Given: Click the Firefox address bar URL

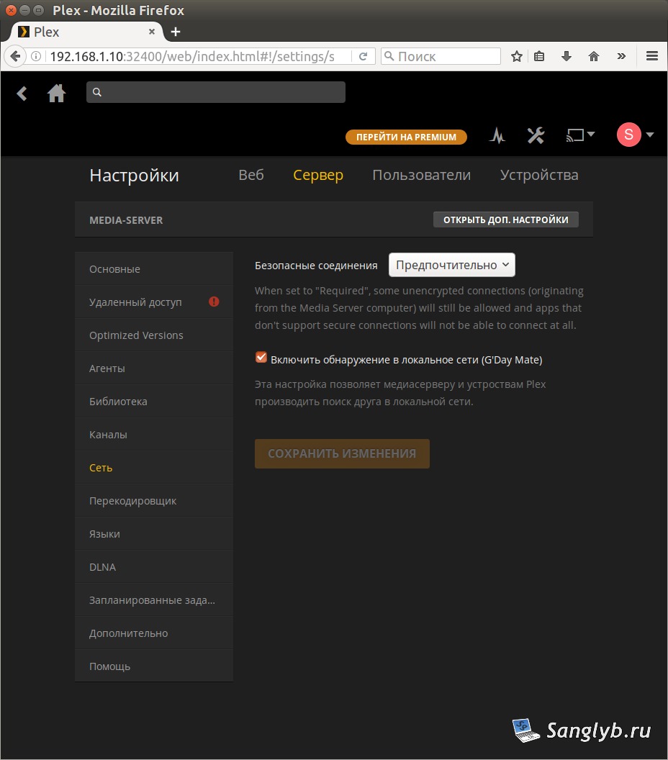Looking at the screenshot, I should pos(192,56).
